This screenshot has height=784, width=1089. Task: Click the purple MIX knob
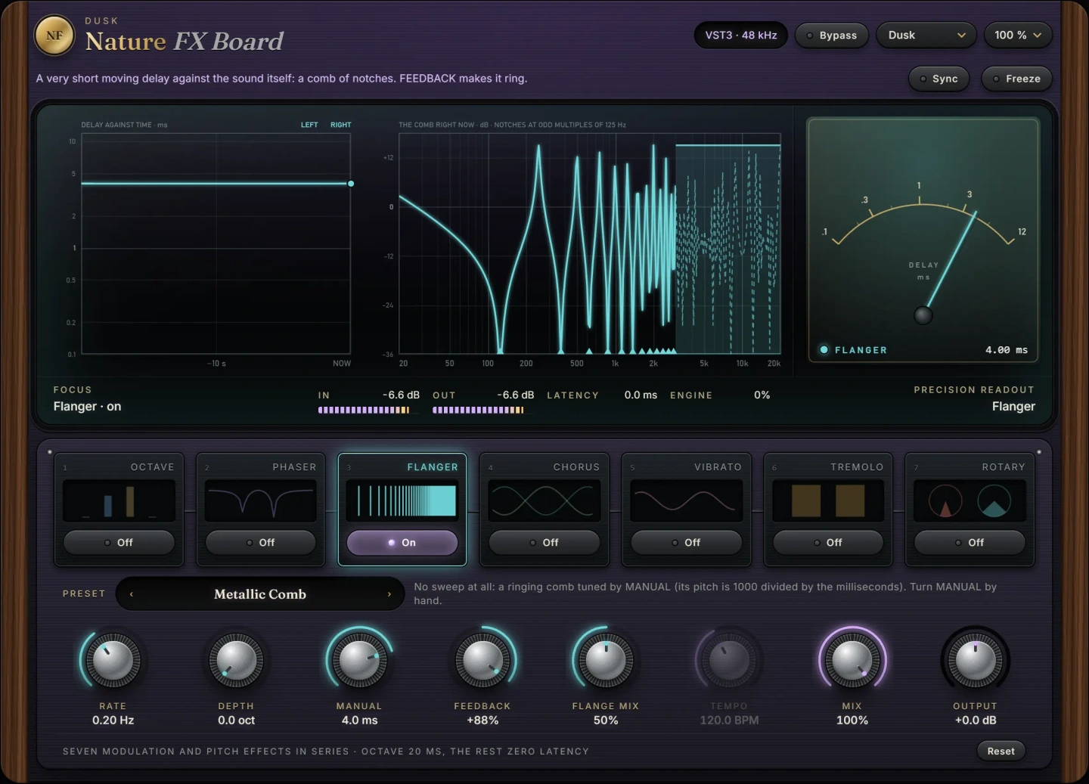tap(852, 660)
